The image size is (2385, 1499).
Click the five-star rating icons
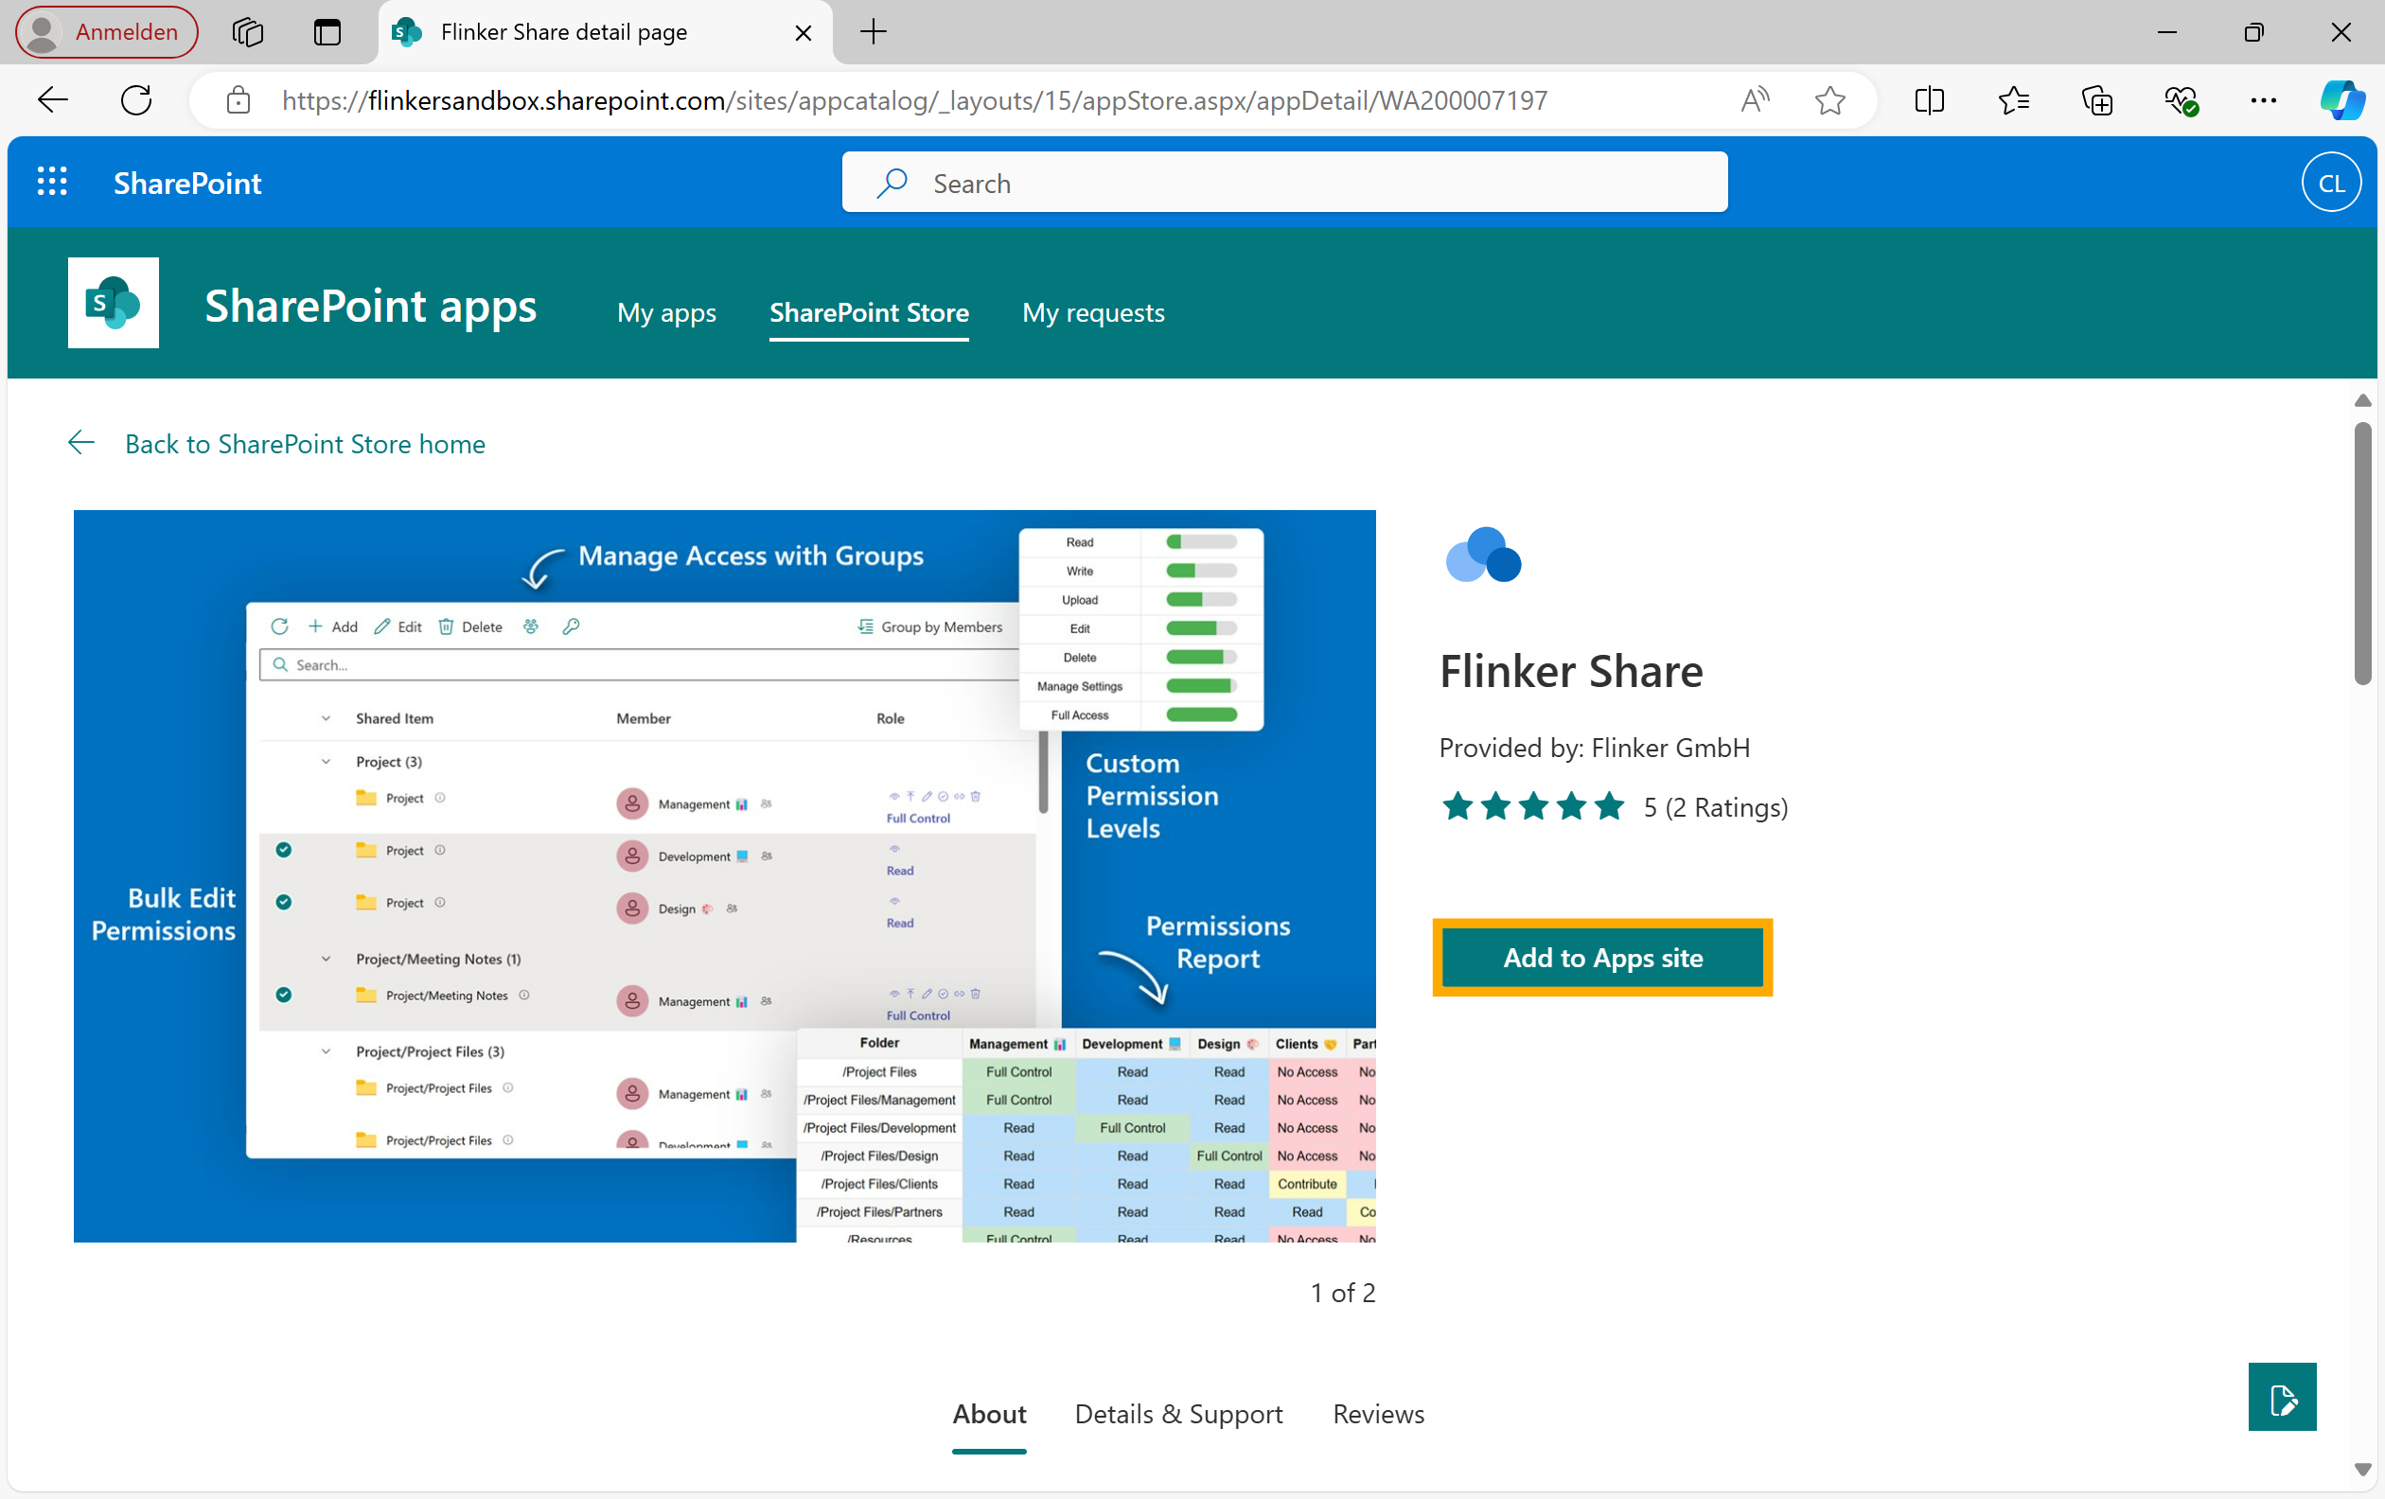pyautogui.click(x=1533, y=806)
